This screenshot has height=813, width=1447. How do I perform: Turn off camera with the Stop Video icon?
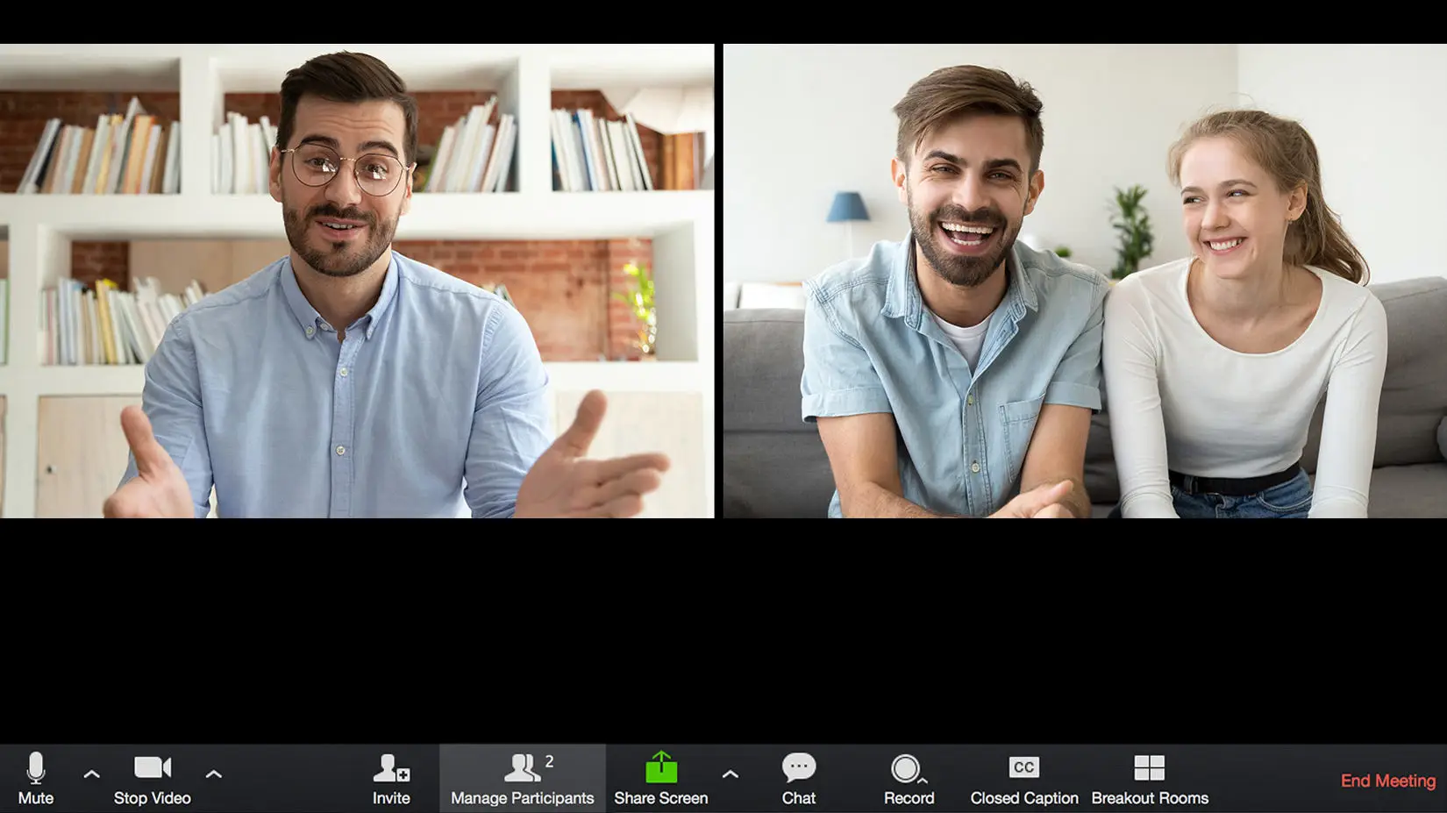pos(152,767)
